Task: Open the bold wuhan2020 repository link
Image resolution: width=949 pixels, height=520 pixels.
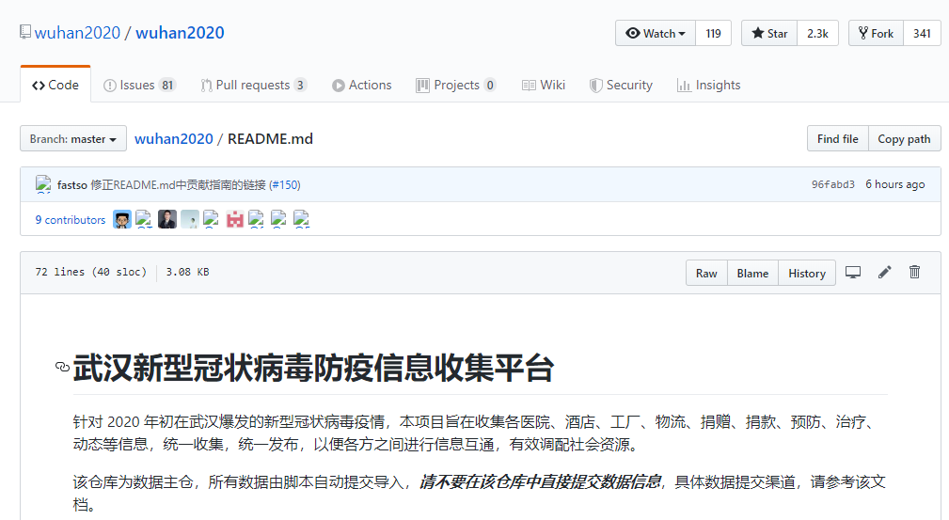Action: (180, 33)
